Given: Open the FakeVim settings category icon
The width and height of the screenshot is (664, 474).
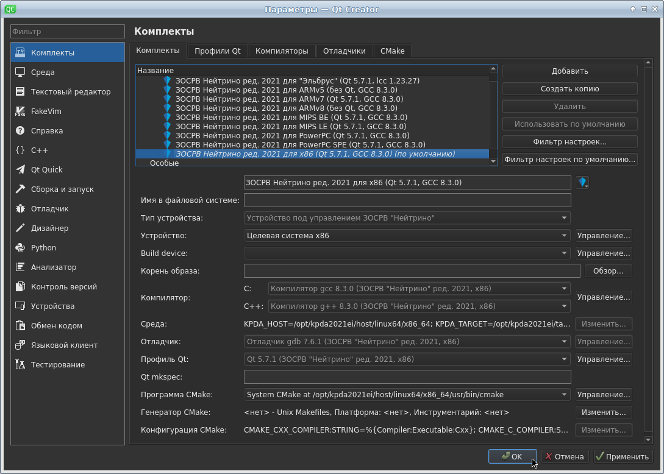Looking at the screenshot, I should click(20, 111).
